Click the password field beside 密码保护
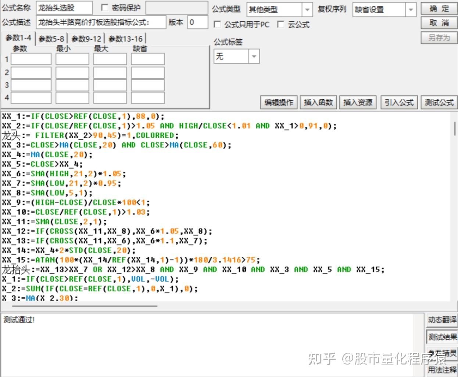This screenshot has height=377, width=458. (x=178, y=8)
